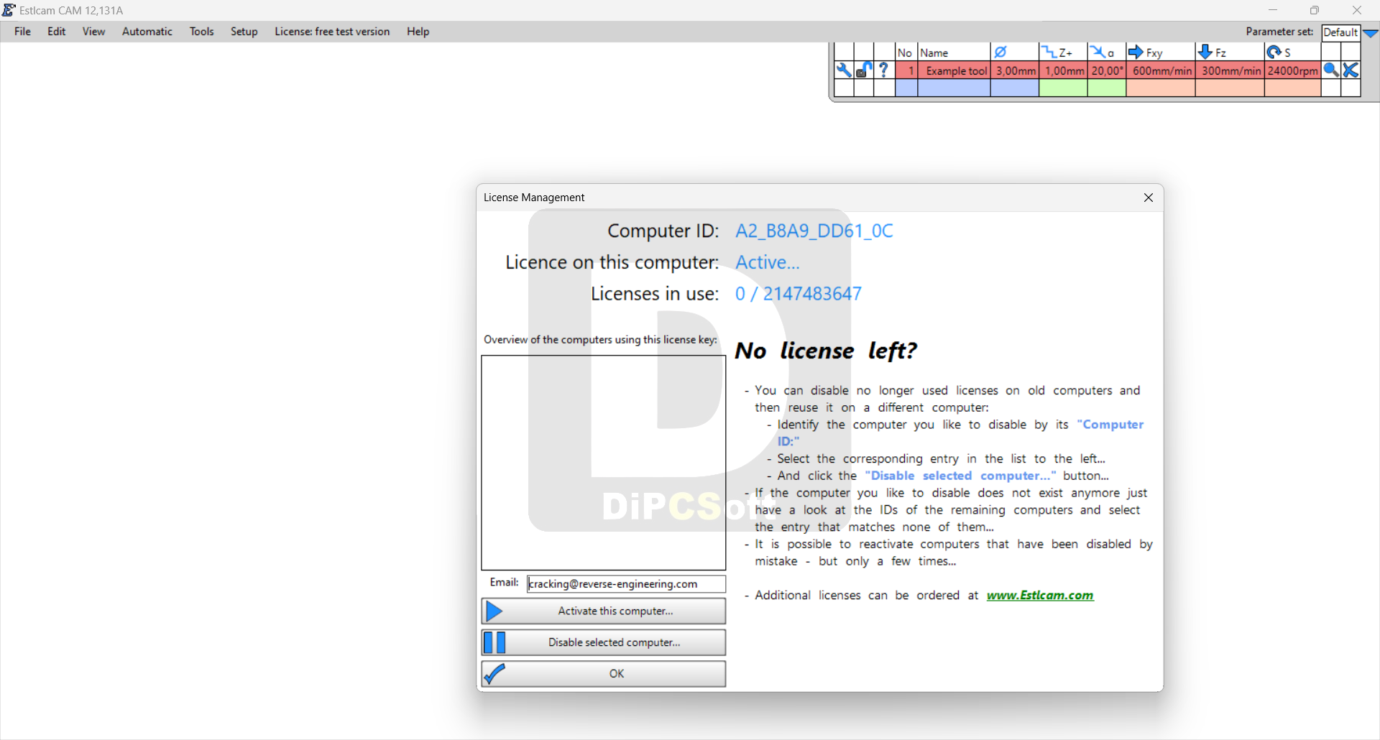Image resolution: width=1380 pixels, height=740 pixels.
Task: Click the S spindle speed column header
Action: (x=1292, y=52)
